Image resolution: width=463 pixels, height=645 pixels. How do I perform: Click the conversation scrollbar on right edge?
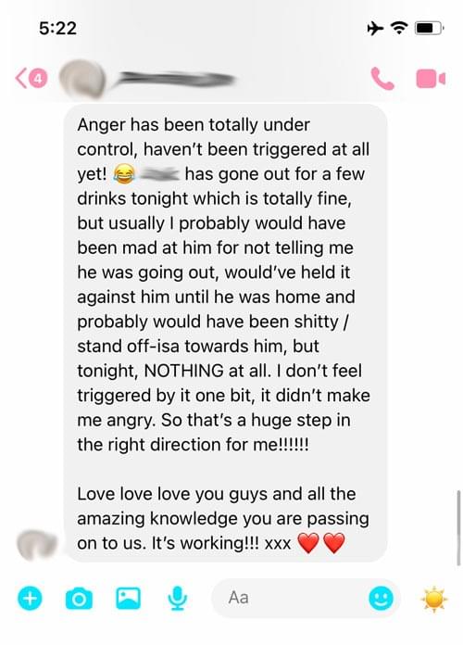click(x=458, y=527)
